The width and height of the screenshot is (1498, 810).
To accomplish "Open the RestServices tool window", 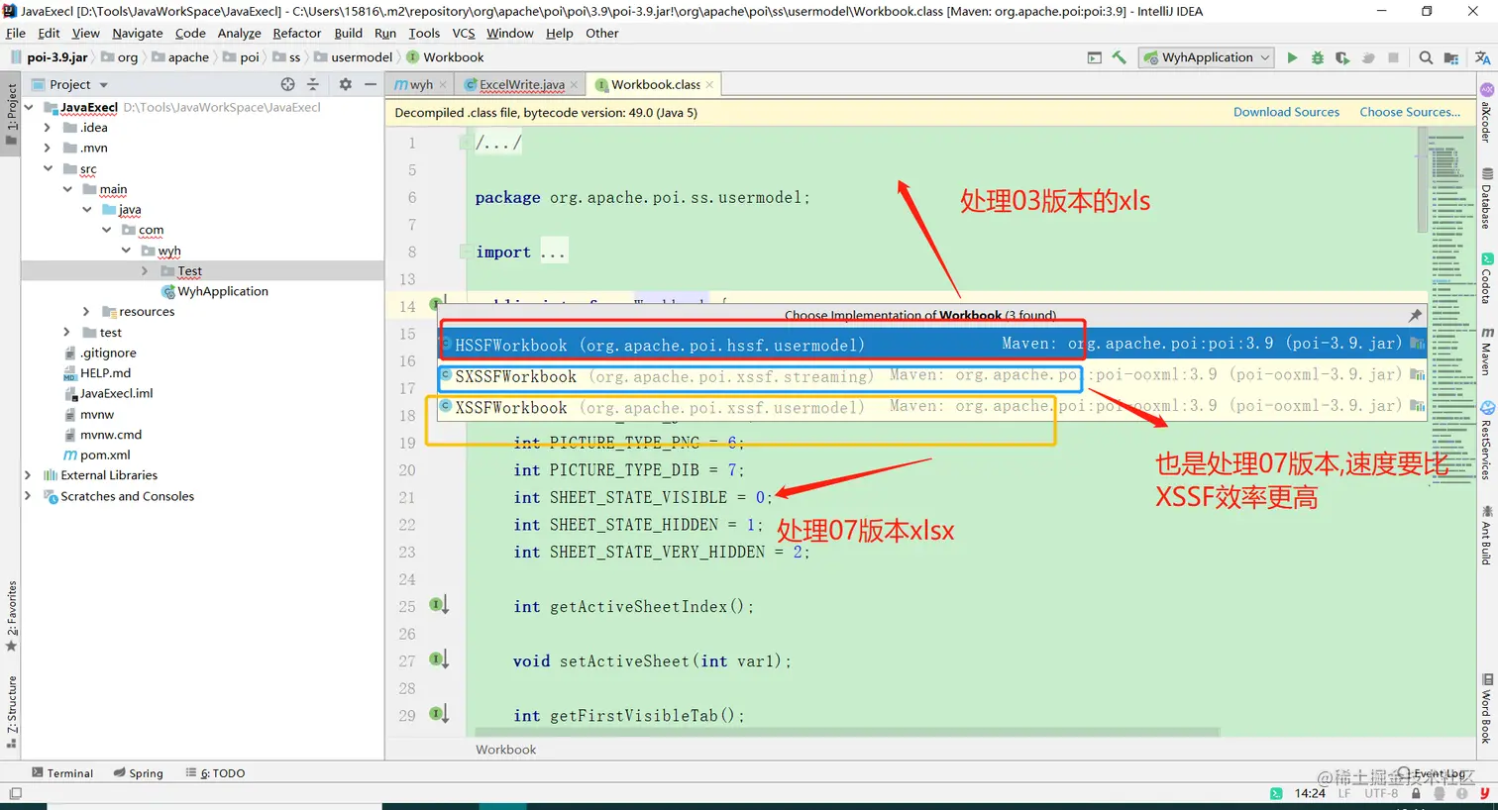I will [1487, 441].
